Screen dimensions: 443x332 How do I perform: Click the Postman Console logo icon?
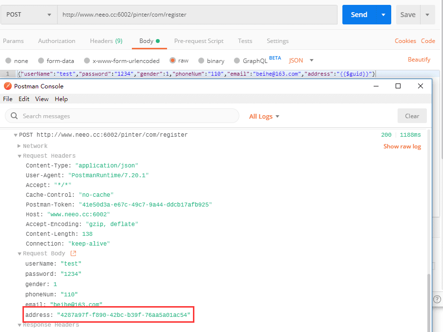[8, 86]
